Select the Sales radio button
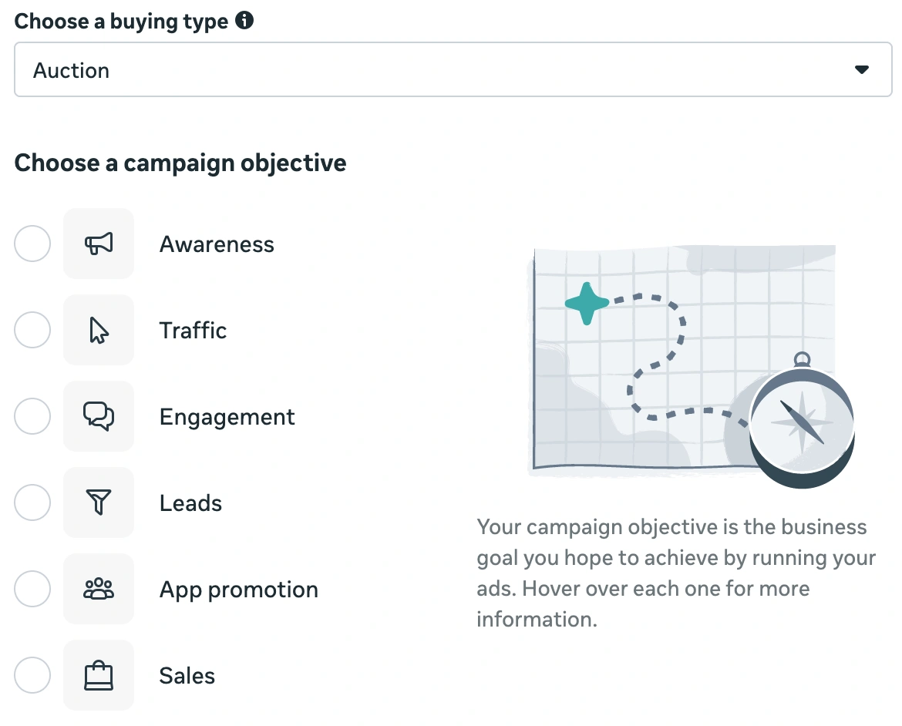Screen dimensions: 902x726 coord(32,675)
